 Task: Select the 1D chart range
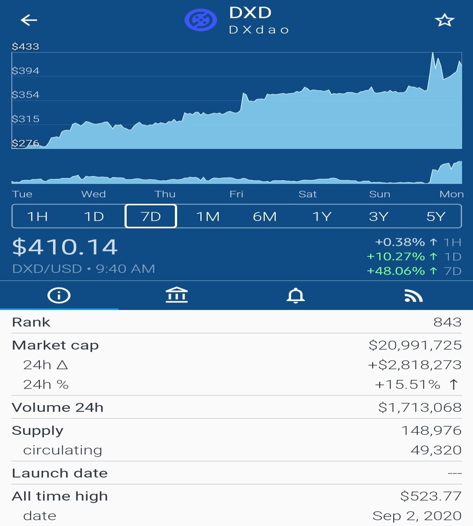click(x=94, y=217)
